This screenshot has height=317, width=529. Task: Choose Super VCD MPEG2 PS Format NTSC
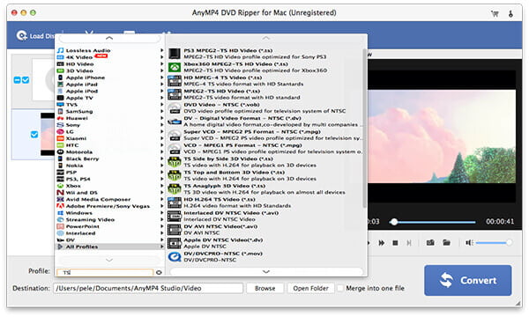pos(264,135)
